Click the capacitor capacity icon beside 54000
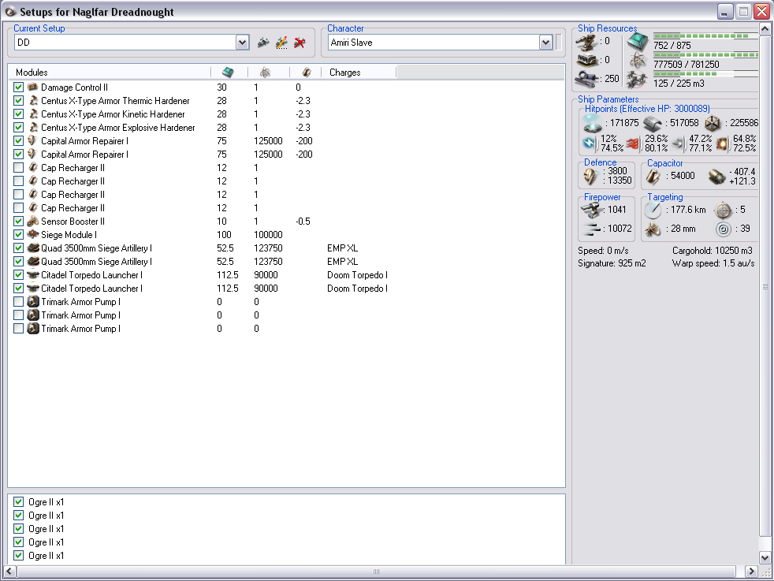This screenshot has width=774, height=581. (653, 177)
